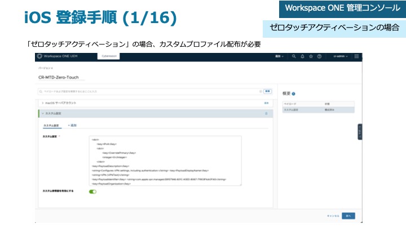Open the 追加 dropdown in top bar
406x228 pixels.
(x=279, y=56)
